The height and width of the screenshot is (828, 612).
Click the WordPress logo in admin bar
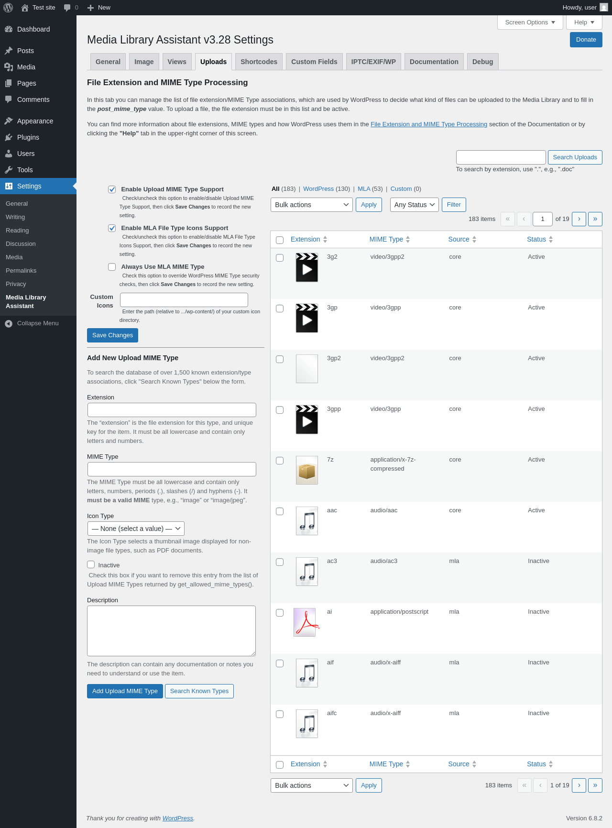point(8,8)
